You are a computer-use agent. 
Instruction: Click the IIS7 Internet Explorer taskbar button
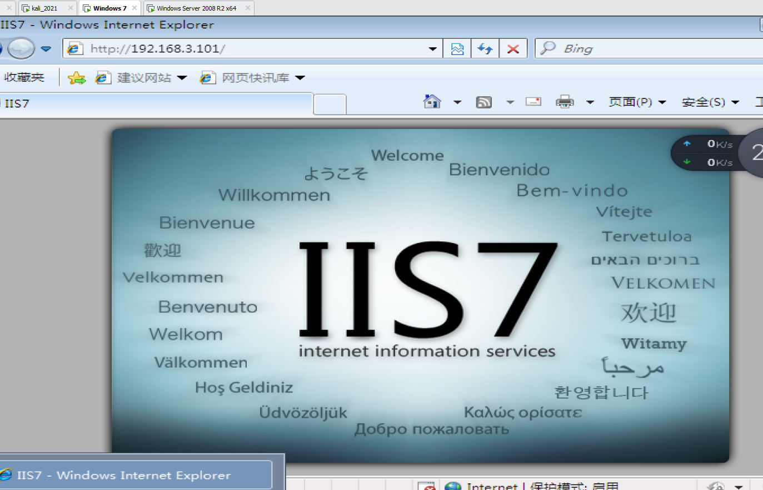click(x=136, y=475)
